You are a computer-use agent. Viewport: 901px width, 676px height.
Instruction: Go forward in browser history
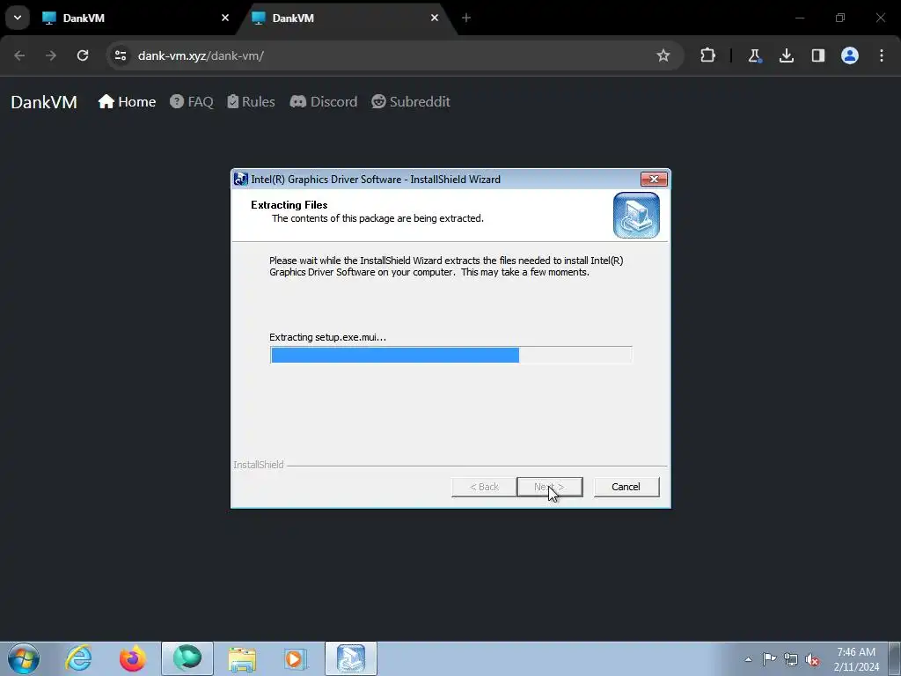[51, 55]
